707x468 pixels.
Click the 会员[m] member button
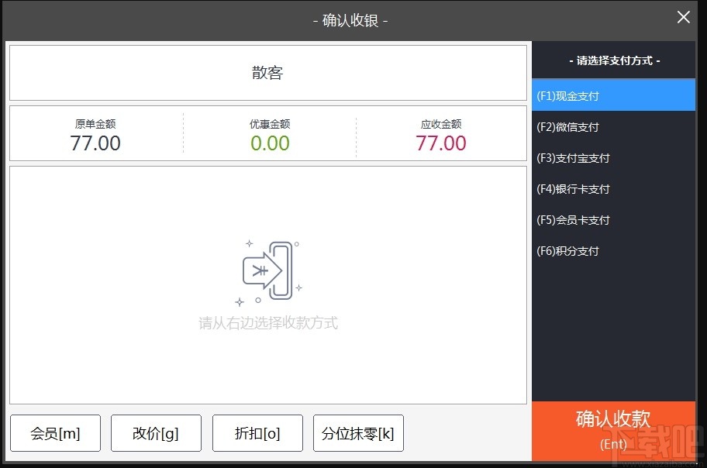click(55, 433)
